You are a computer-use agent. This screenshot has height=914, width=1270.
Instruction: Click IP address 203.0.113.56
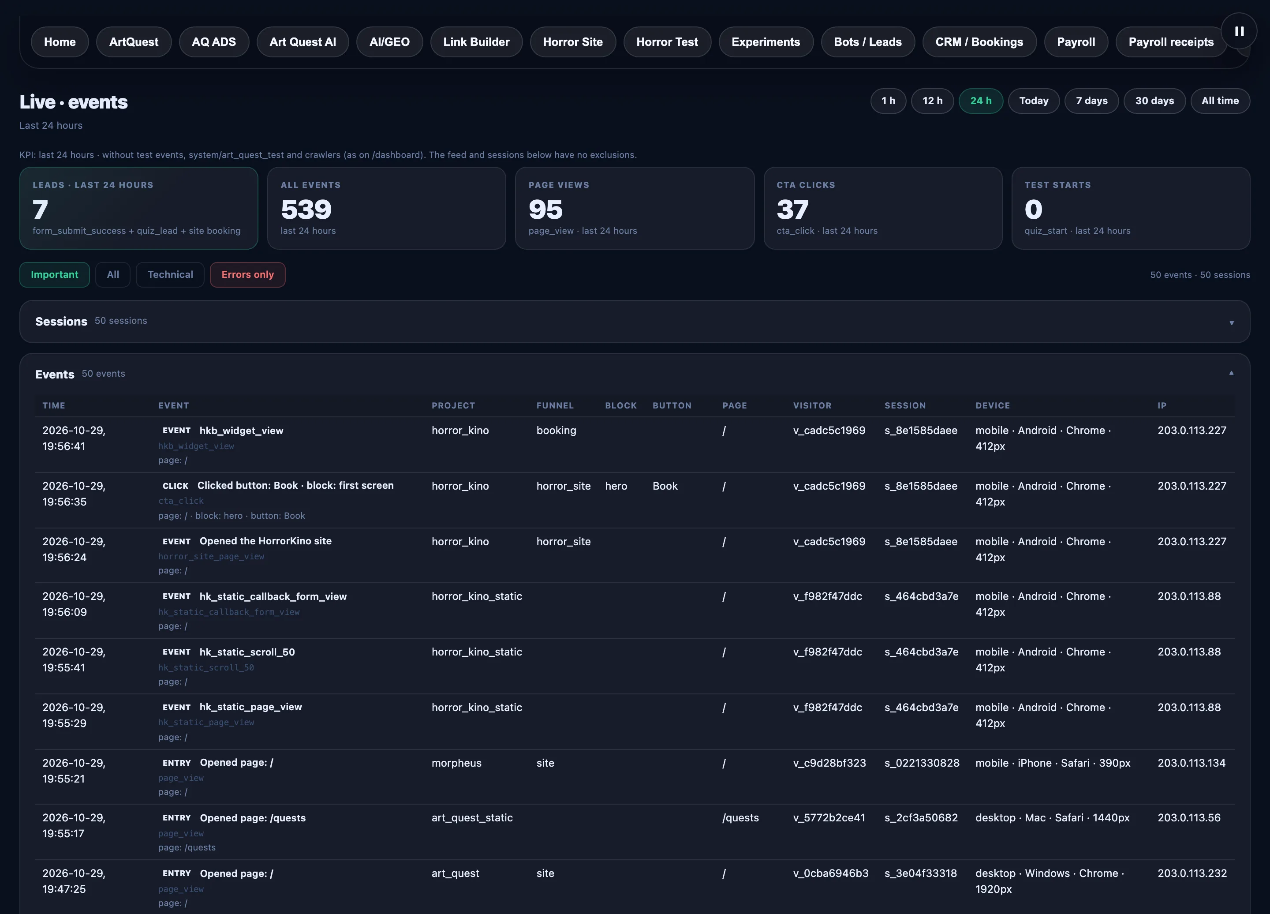coord(1189,818)
